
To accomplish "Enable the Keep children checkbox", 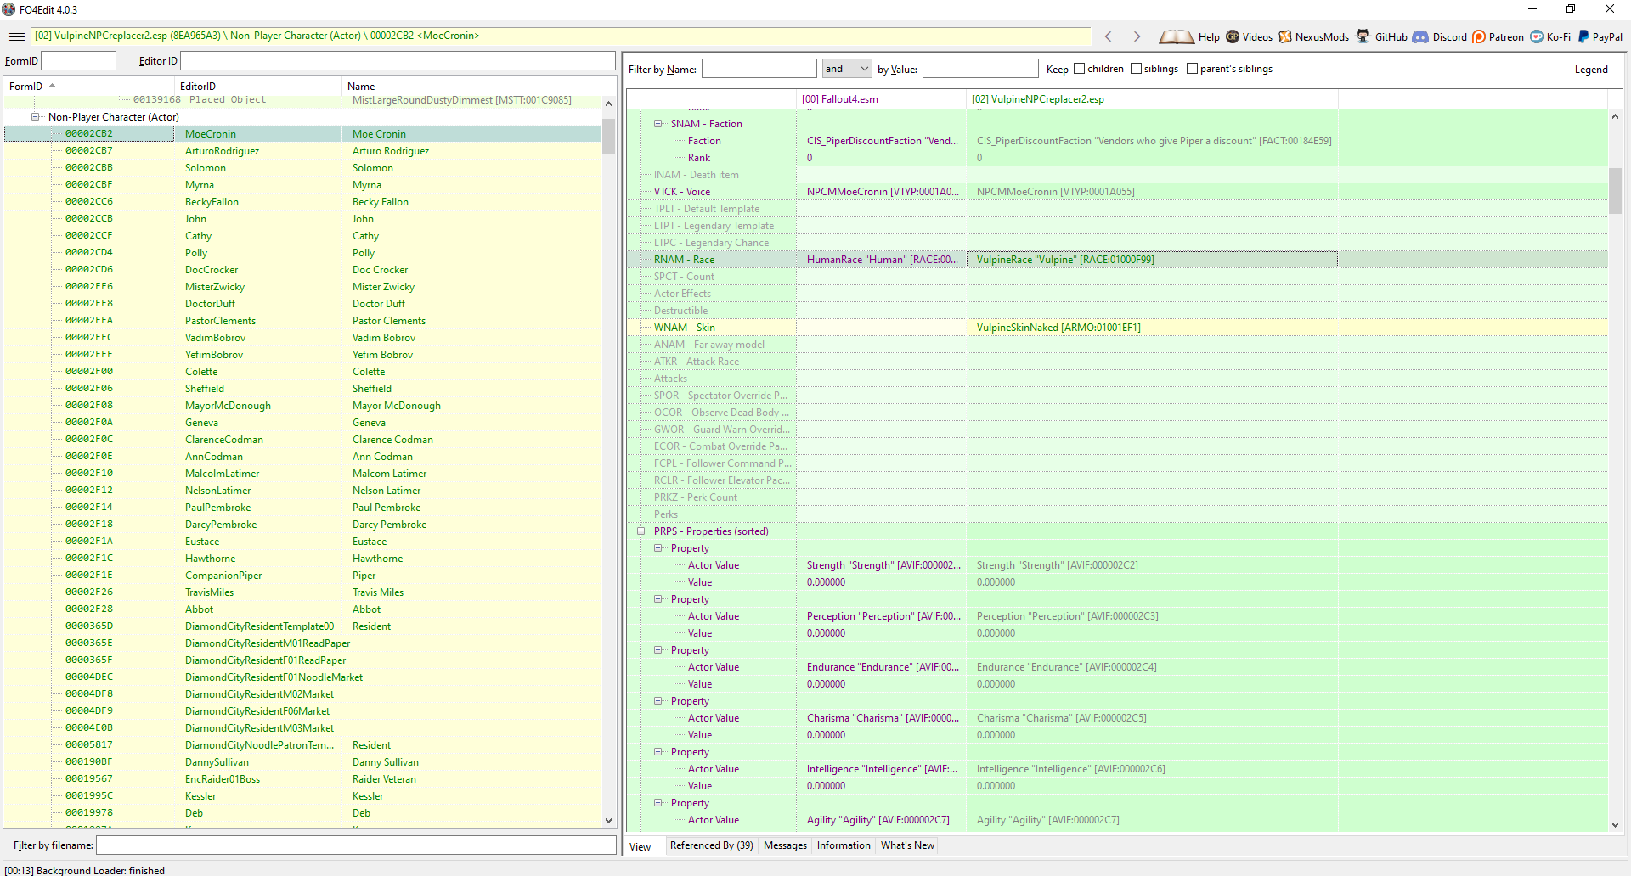I will (1080, 69).
